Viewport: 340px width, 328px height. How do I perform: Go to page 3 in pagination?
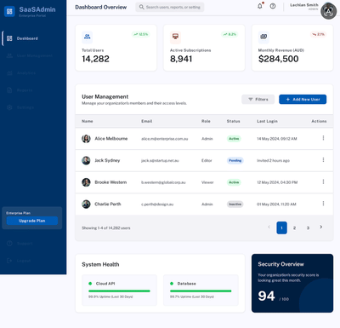coord(308,227)
